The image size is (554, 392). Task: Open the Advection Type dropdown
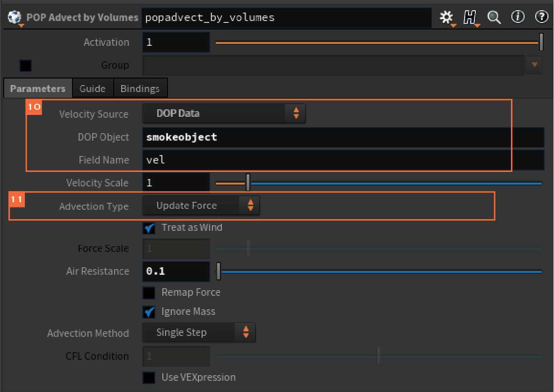[201, 206]
